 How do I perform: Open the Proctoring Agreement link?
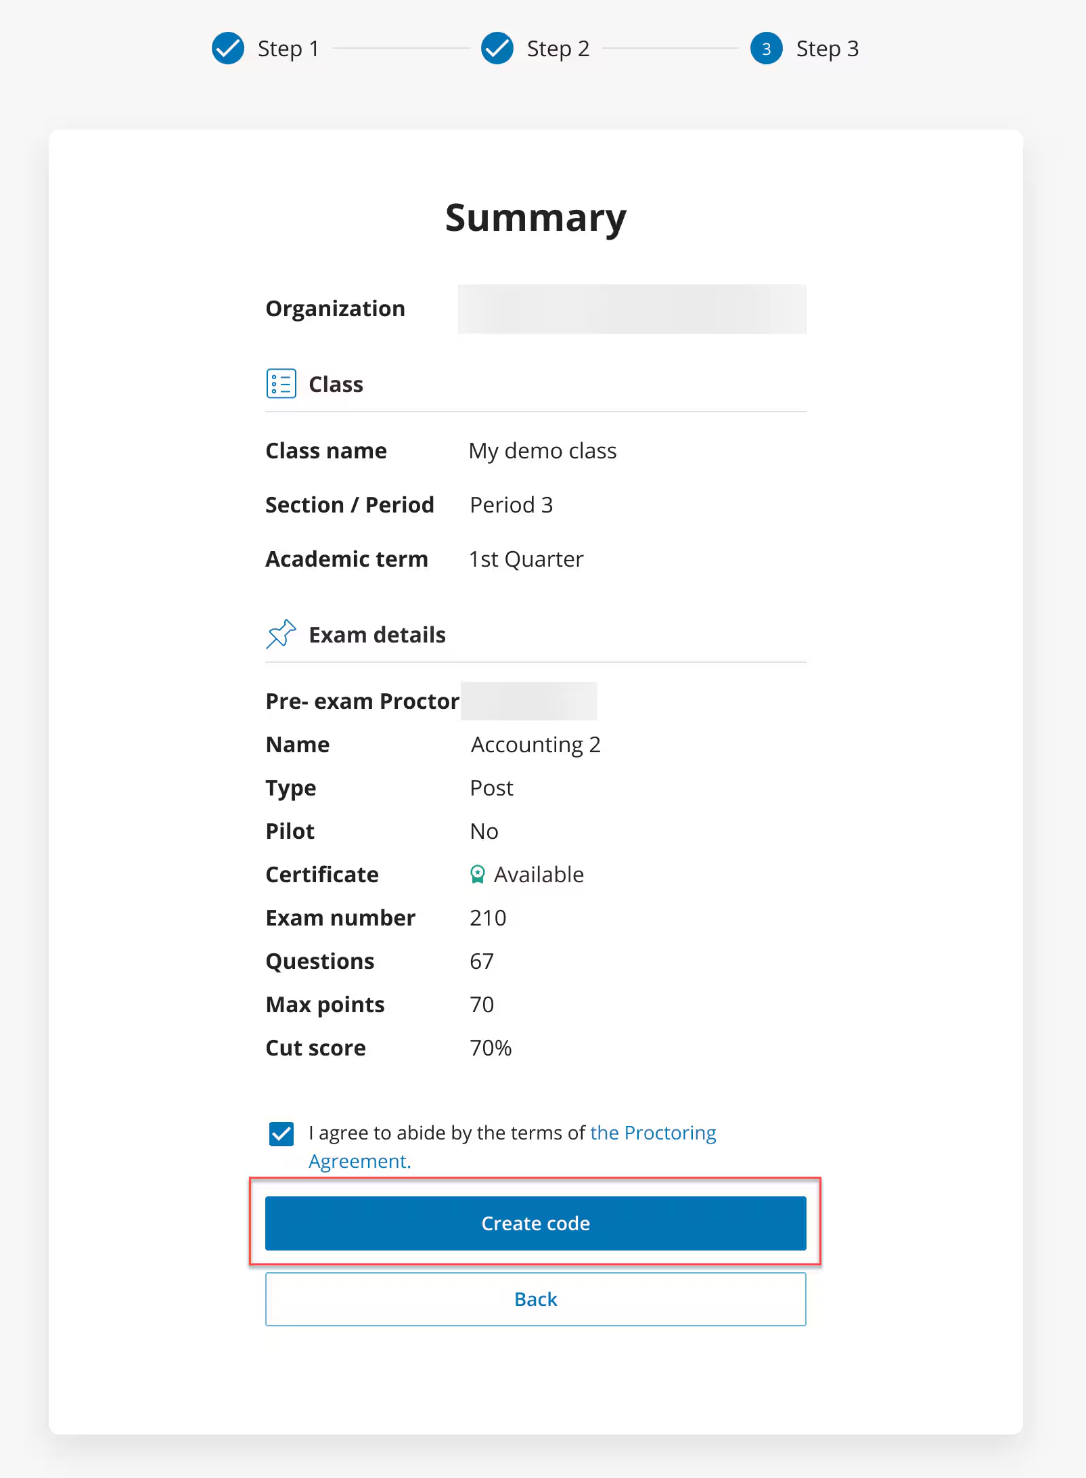652,1132
